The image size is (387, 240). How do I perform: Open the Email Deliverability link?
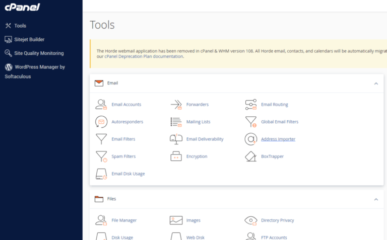205,139
